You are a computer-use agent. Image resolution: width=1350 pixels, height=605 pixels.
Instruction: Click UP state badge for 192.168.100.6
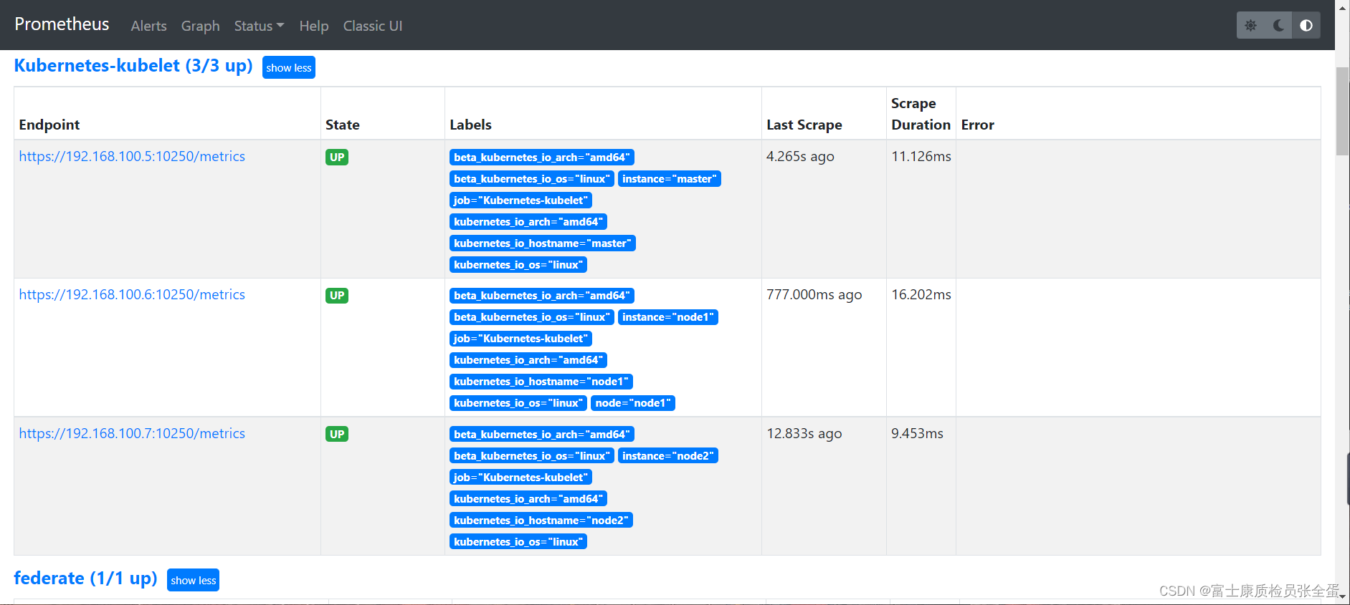[x=337, y=296]
